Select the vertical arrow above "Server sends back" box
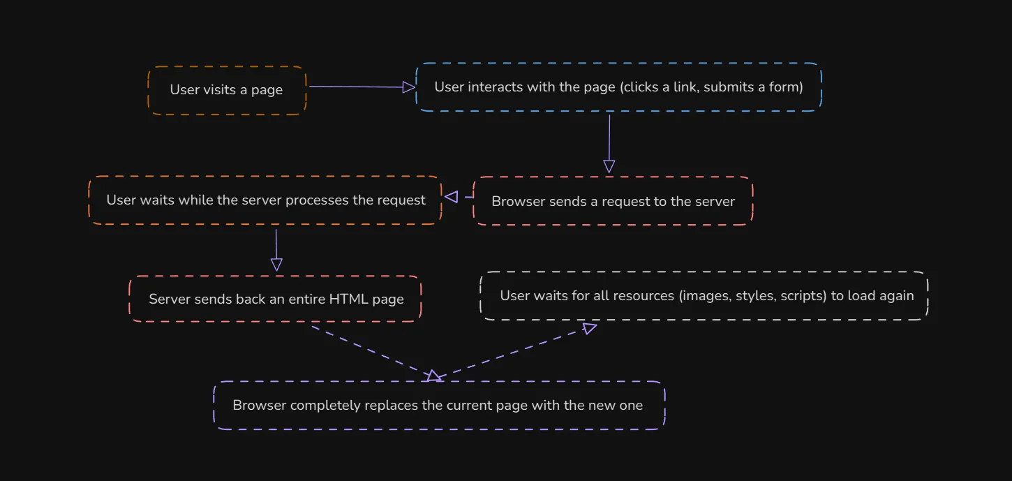The height and width of the screenshot is (481, 1012). point(276,248)
